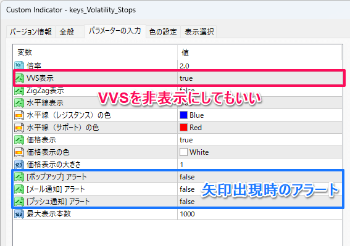Switch to the 全般 tab
350x246 pixels.
[x=70, y=31]
